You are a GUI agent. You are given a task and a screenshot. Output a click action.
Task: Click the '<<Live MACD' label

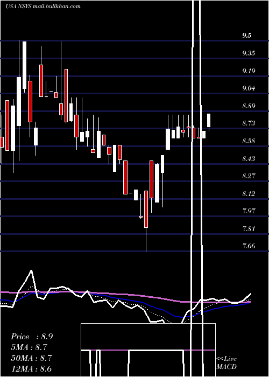pyautogui.click(x=226, y=363)
